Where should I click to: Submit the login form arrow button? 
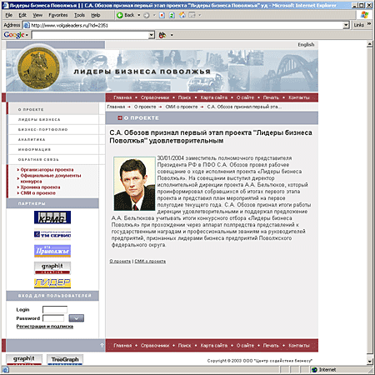pyautogui.click(x=77, y=318)
